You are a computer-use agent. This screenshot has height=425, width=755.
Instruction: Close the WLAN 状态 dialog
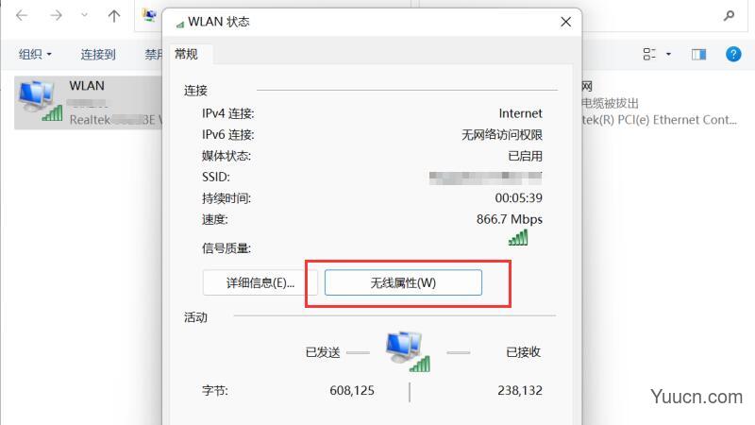tap(565, 22)
